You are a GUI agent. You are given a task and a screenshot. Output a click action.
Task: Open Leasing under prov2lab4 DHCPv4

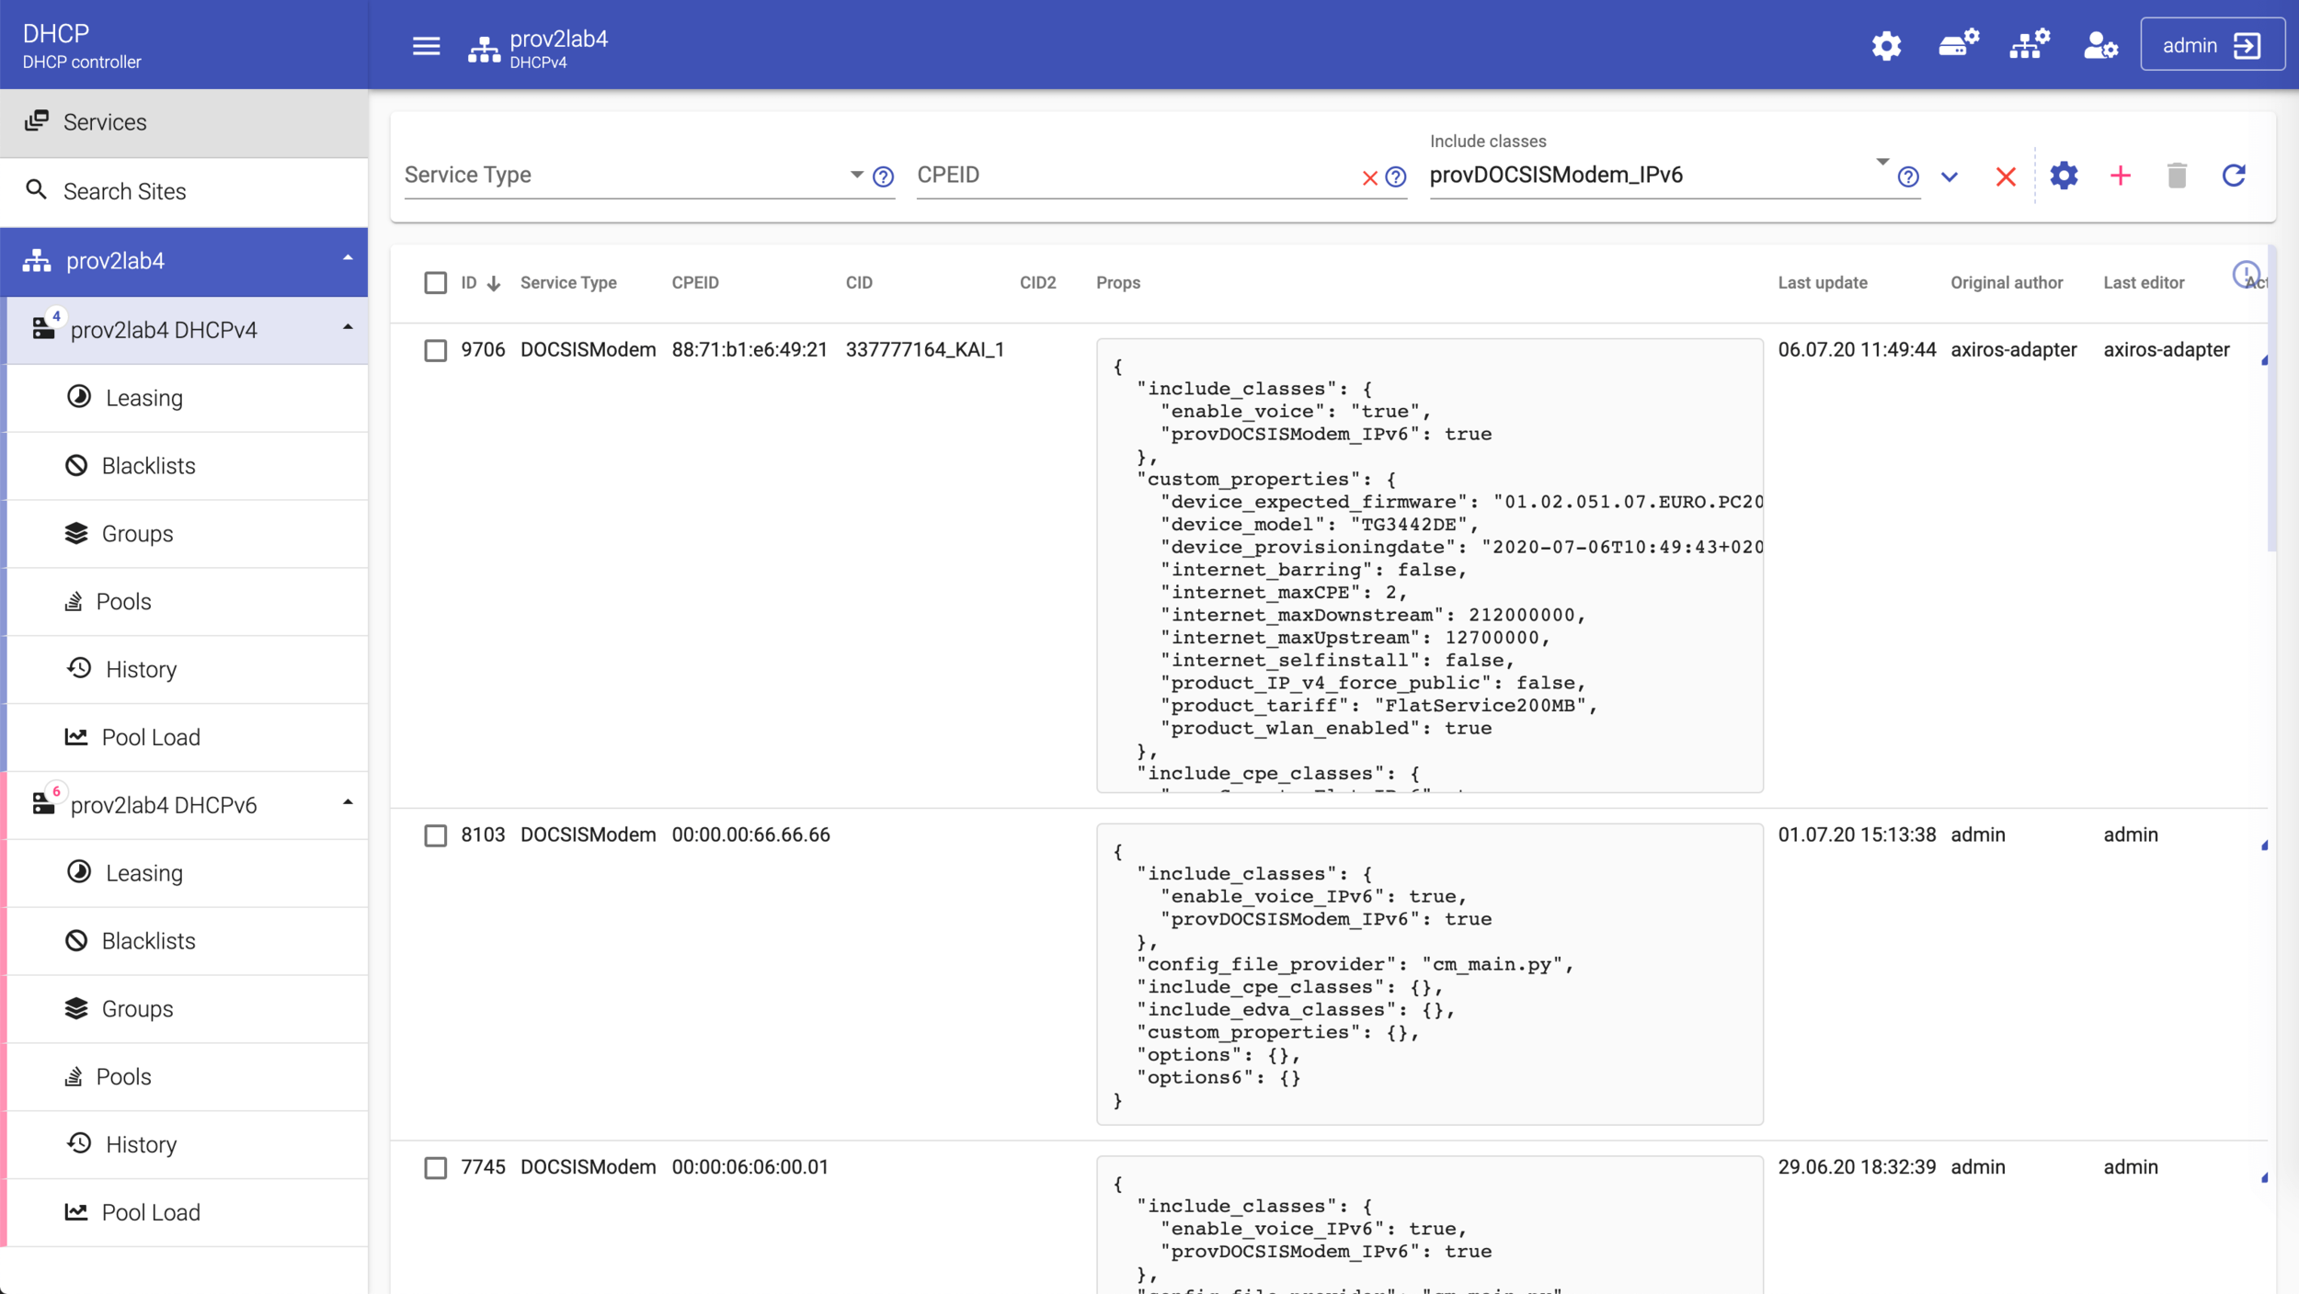[x=143, y=397]
